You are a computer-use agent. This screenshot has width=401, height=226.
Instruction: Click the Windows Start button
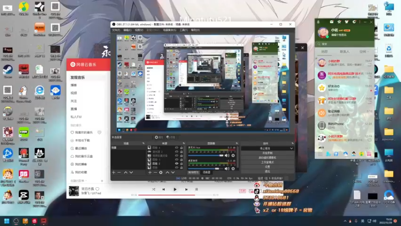pos(7,221)
